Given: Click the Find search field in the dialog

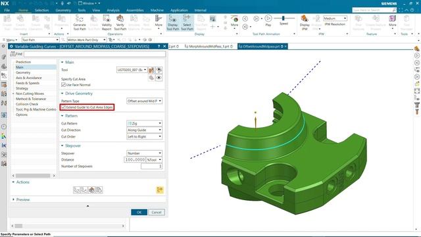Looking at the screenshot, I should (95, 54).
